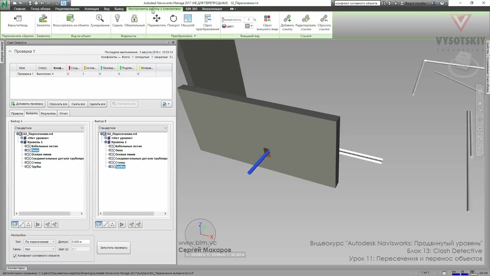Open the Дерево выбора side tab
Screen dimensions: 490x276
(2, 52)
